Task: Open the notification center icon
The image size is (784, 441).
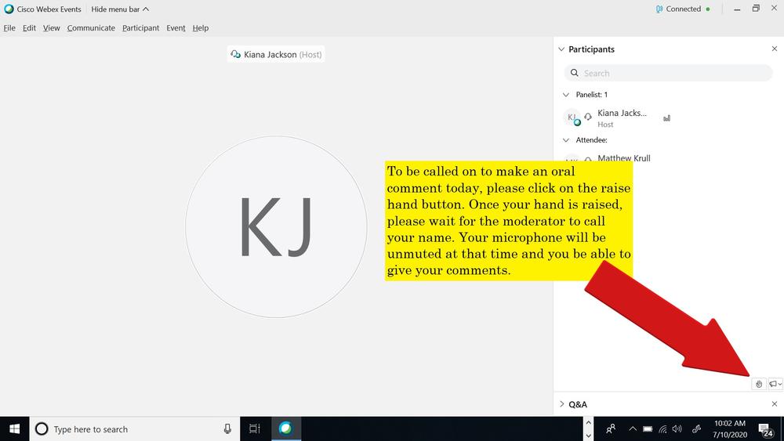Action: pos(764,429)
